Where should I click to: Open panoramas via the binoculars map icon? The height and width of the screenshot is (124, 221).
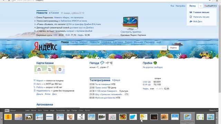point(39,70)
